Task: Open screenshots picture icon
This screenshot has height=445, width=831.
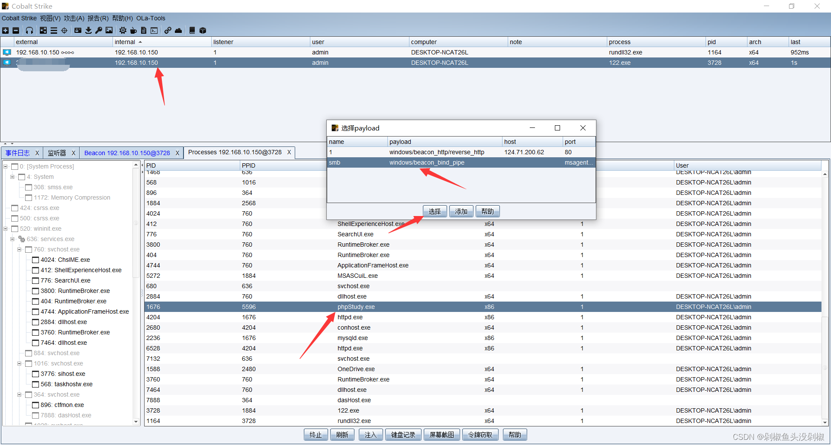Action: click(x=109, y=30)
